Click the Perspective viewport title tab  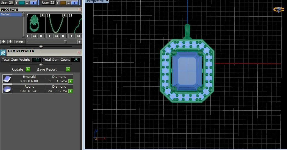[95, 1]
